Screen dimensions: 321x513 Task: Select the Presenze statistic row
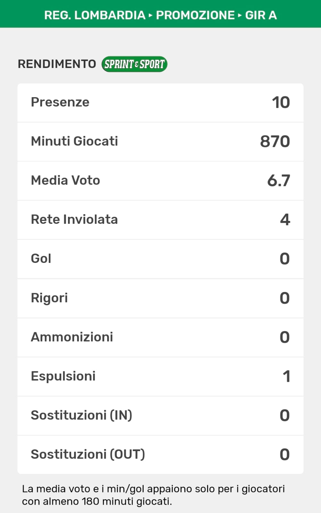(160, 103)
